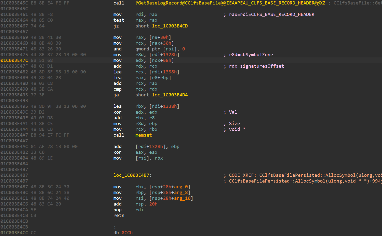The width and height of the screenshot is (382, 236).
Task: Select operand '[rdi+1328h], ebp'
Action: point(157,147)
